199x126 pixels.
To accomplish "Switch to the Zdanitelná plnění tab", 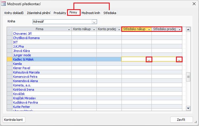I will (x=39, y=13).
